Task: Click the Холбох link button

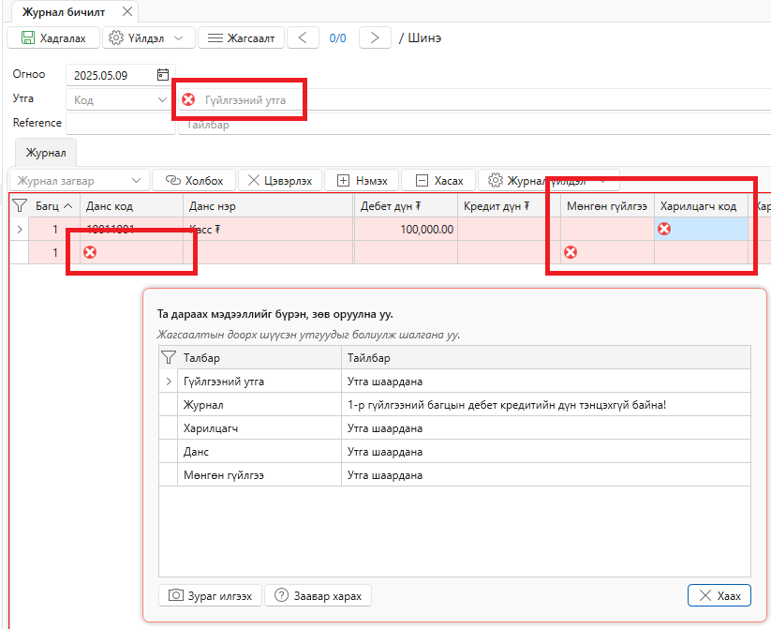Action: pos(194,181)
